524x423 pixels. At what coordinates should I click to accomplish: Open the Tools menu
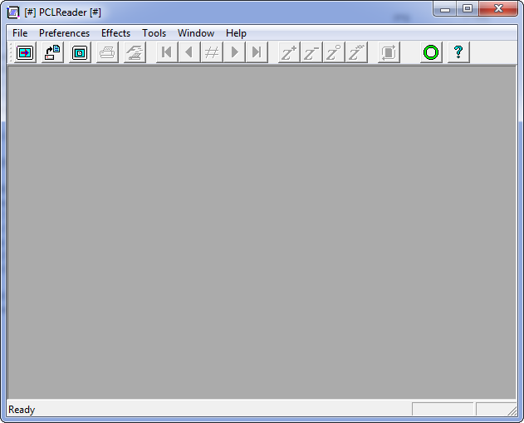154,33
